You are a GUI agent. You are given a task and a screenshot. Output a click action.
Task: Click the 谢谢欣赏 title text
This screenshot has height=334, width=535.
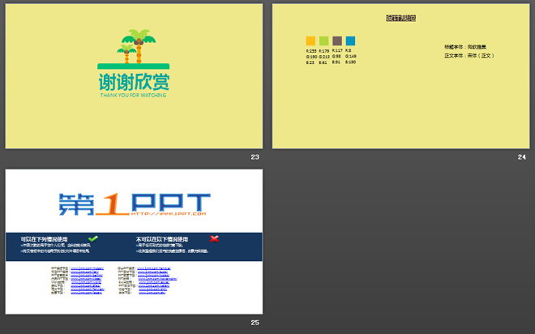click(134, 82)
